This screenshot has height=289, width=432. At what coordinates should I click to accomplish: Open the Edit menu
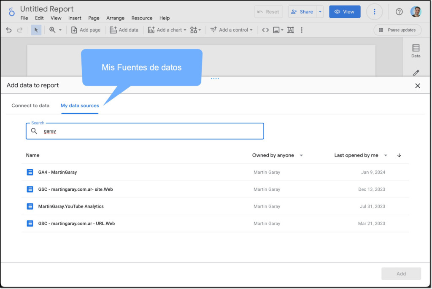[39, 18]
